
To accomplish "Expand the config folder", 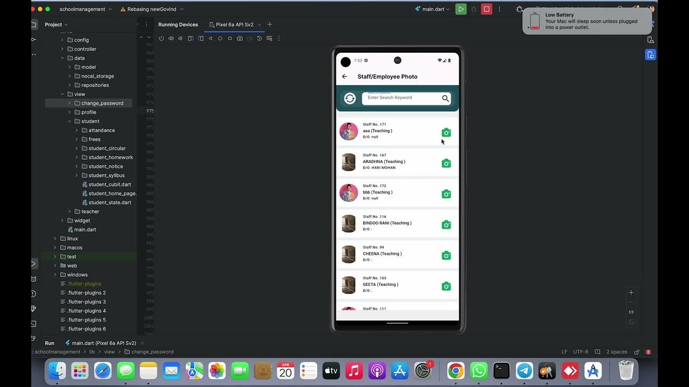I will [62, 40].
